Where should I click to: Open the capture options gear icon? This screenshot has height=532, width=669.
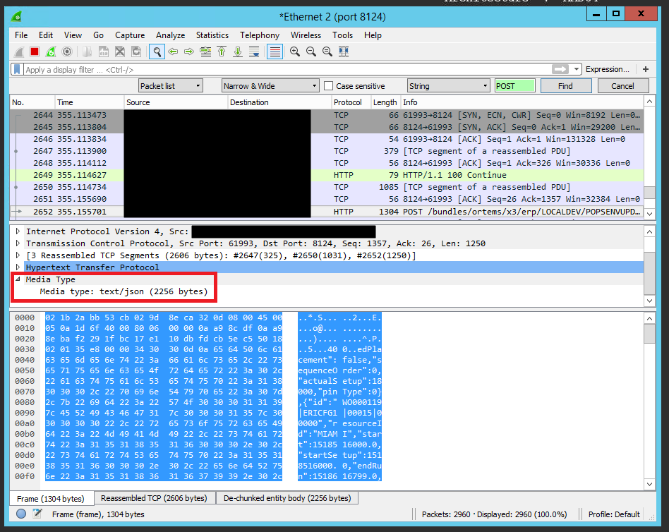point(67,52)
